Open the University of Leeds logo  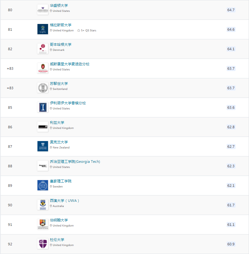point(43,127)
